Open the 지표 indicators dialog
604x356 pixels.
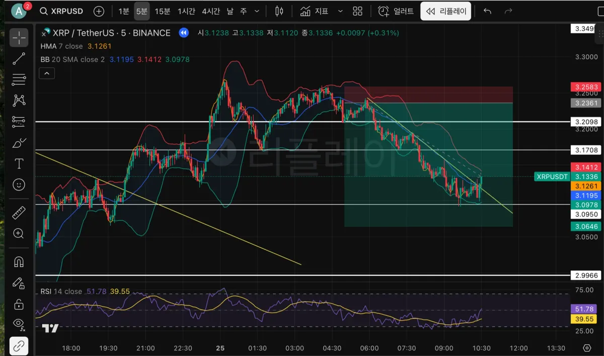pyautogui.click(x=315, y=11)
